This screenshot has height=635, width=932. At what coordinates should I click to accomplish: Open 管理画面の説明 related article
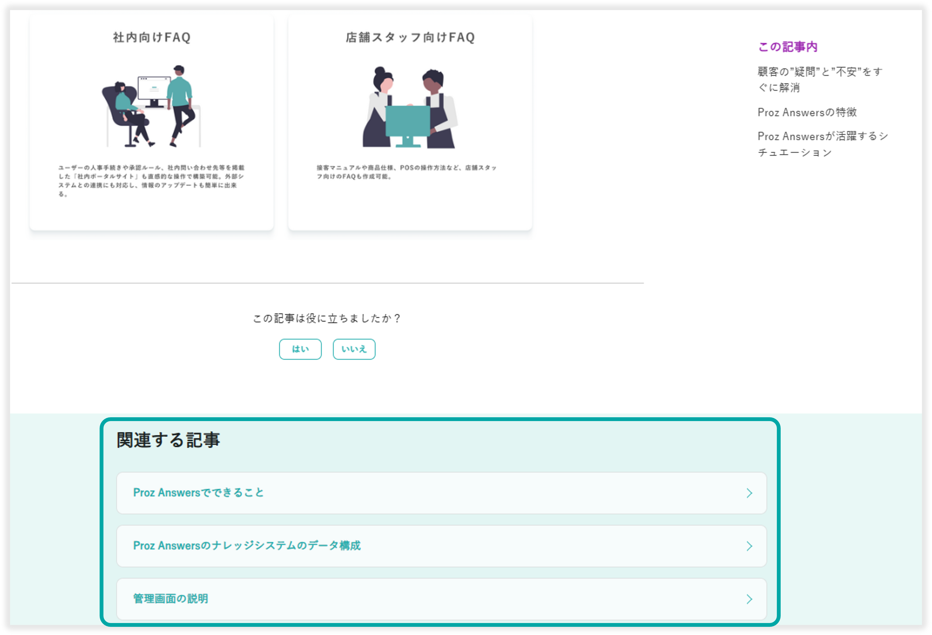pyautogui.click(x=170, y=599)
